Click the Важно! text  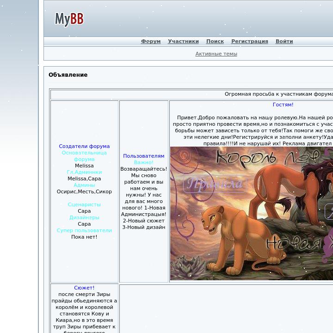coord(144,162)
